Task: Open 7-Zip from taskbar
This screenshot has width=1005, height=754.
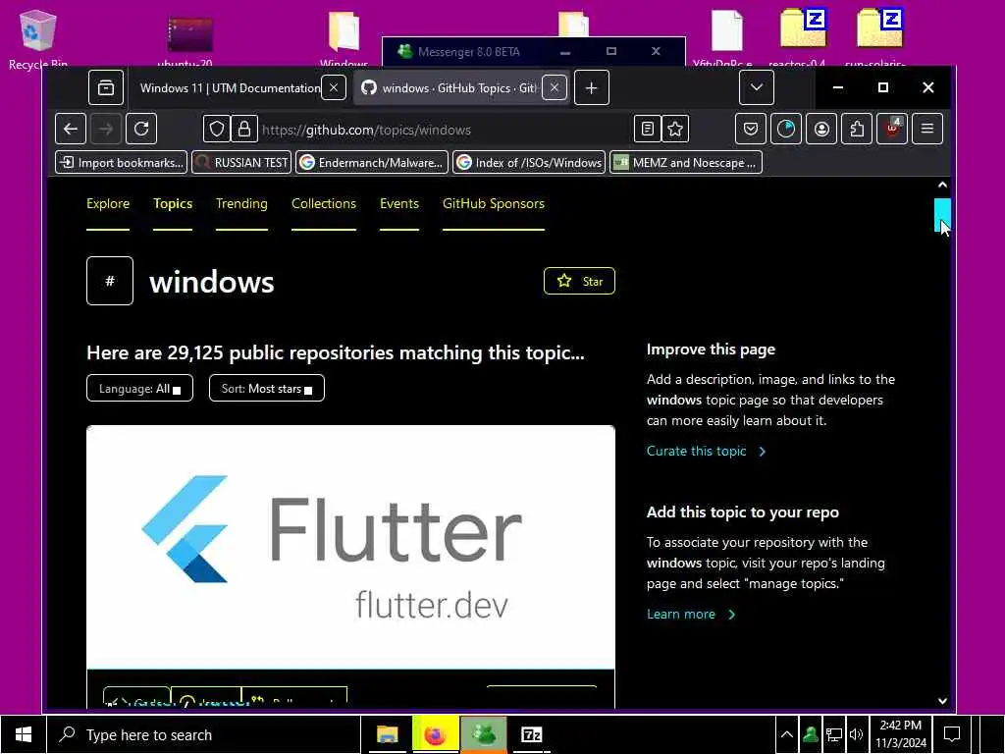Action: tap(531, 734)
